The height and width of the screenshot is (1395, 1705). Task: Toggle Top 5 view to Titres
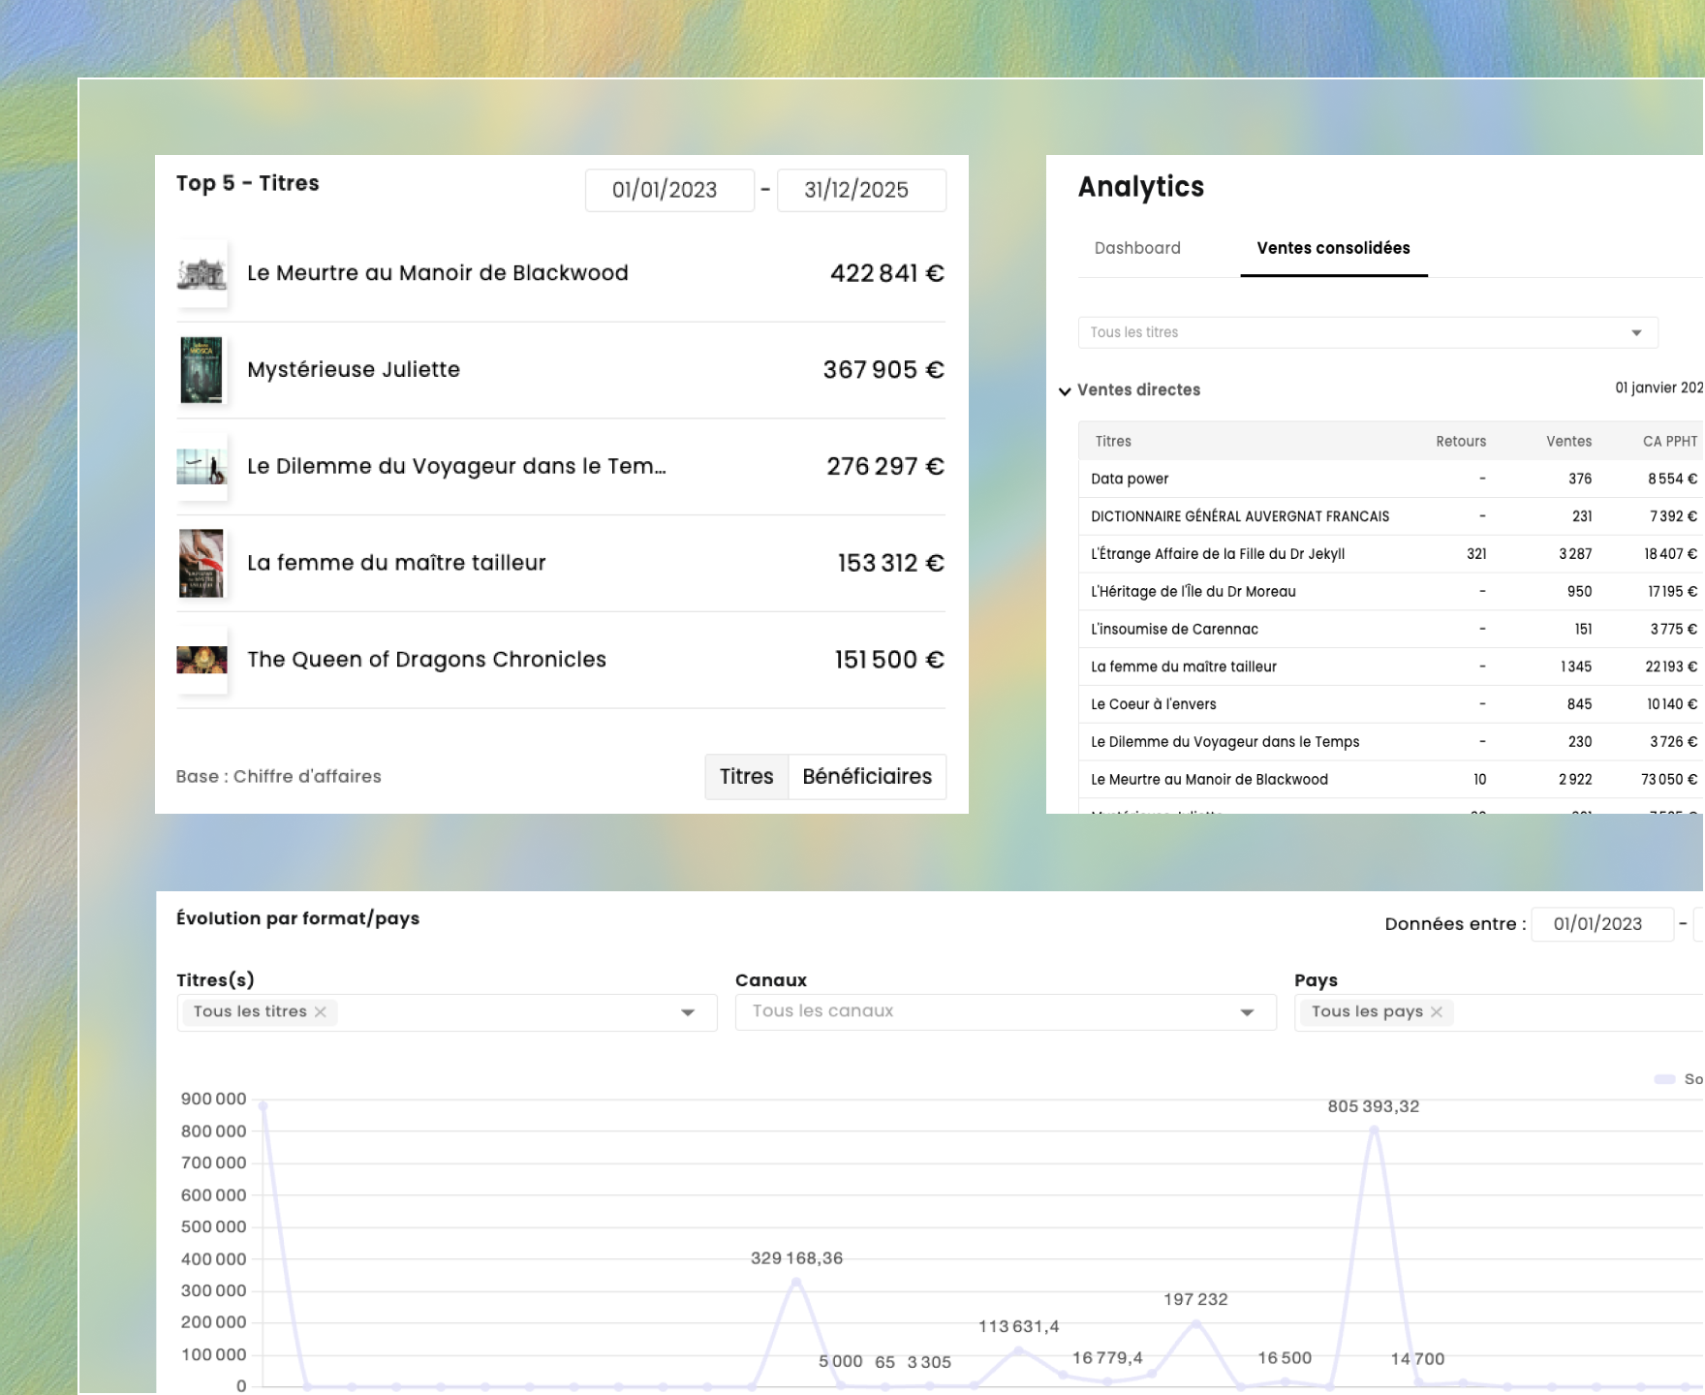(x=747, y=777)
